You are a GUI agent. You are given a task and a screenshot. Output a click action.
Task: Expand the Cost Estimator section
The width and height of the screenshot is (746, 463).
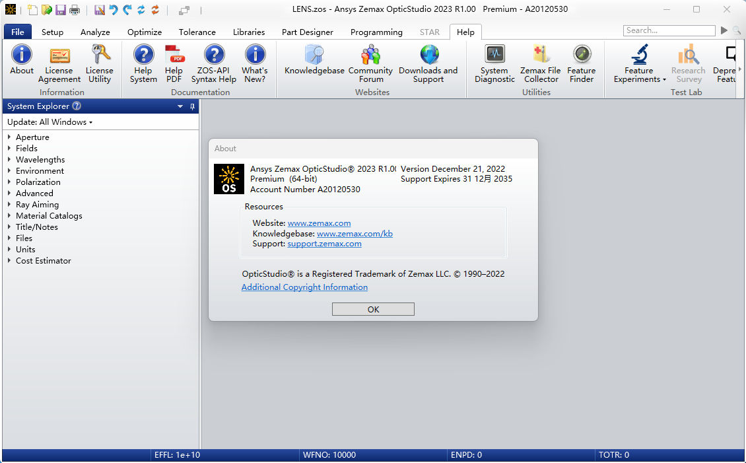[x=9, y=261]
